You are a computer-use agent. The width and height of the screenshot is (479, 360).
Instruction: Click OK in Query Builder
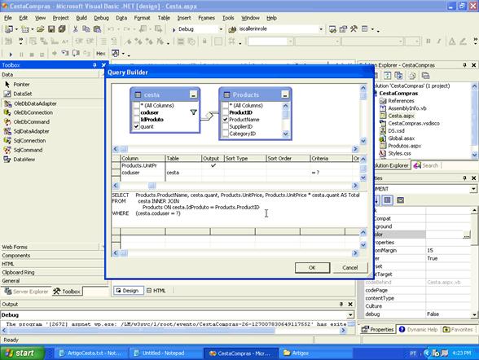[312, 268]
